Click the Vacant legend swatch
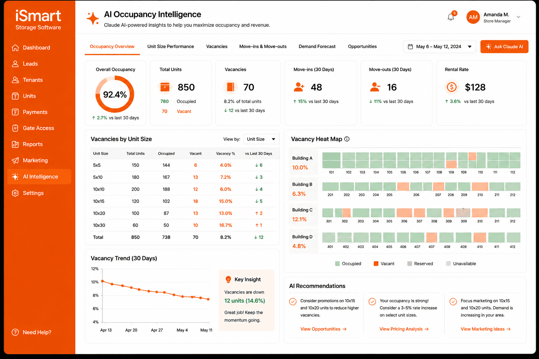The image size is (539, 359). [x=376, y=264]
